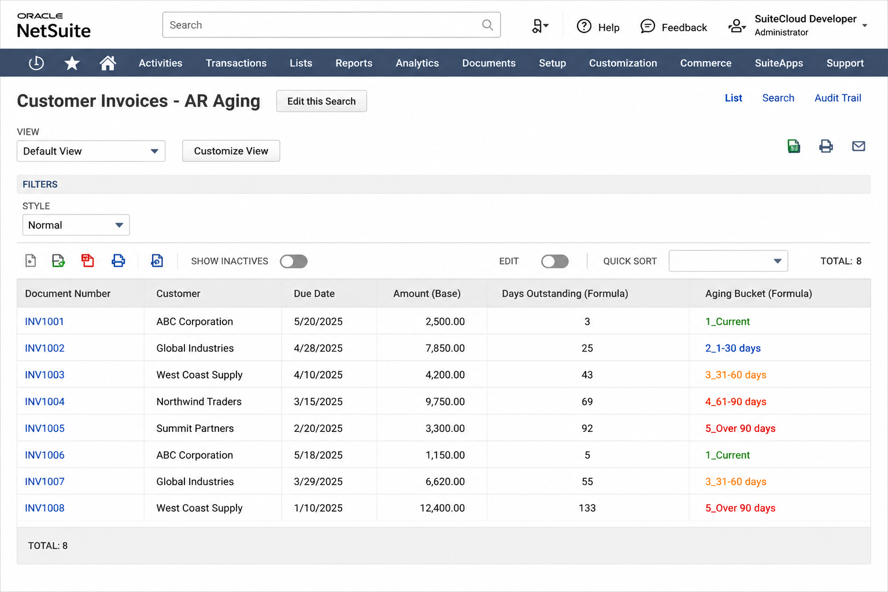
Task: Click the List link
Action: [734, 98]
